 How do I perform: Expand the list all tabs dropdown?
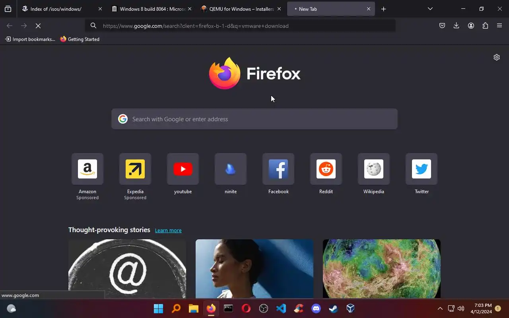(430, 9)
